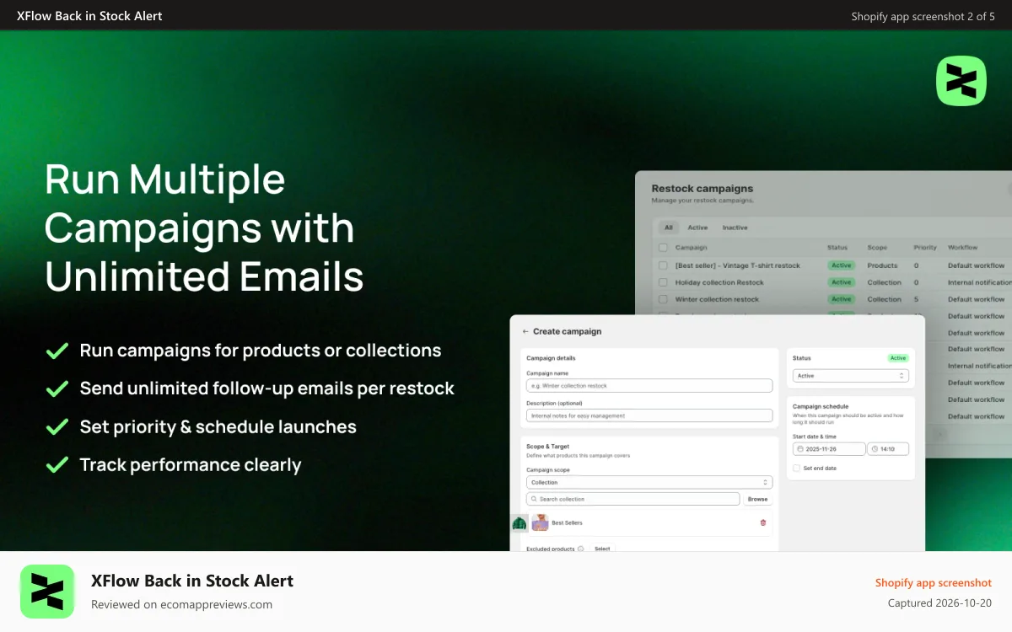The image size is (1012, 632).
Task: Click the Campaign name input field
Action: pyautogui.click(x=649, y=386)
